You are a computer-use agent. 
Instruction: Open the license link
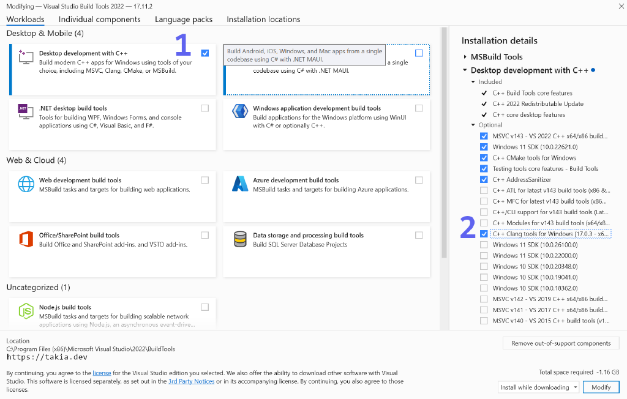102,373
